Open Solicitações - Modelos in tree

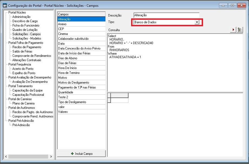tap(27, 38)
